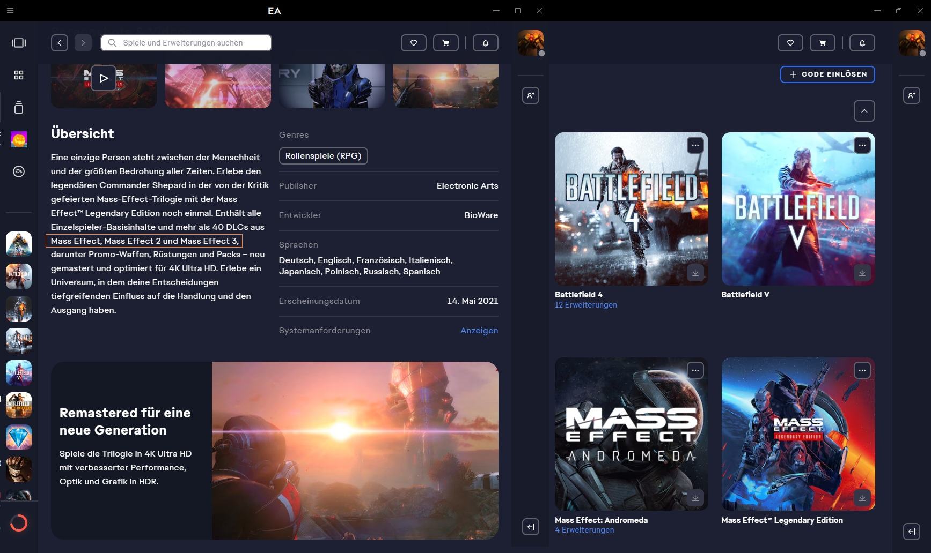Download Battlefield V via its download icon
The width and height of the screenshot is (931, 553).
click(862, 273)
